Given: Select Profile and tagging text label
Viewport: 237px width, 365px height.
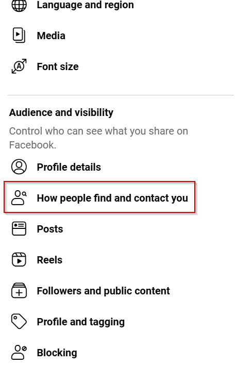Looking at the screenshot, I should pos(81,322).
